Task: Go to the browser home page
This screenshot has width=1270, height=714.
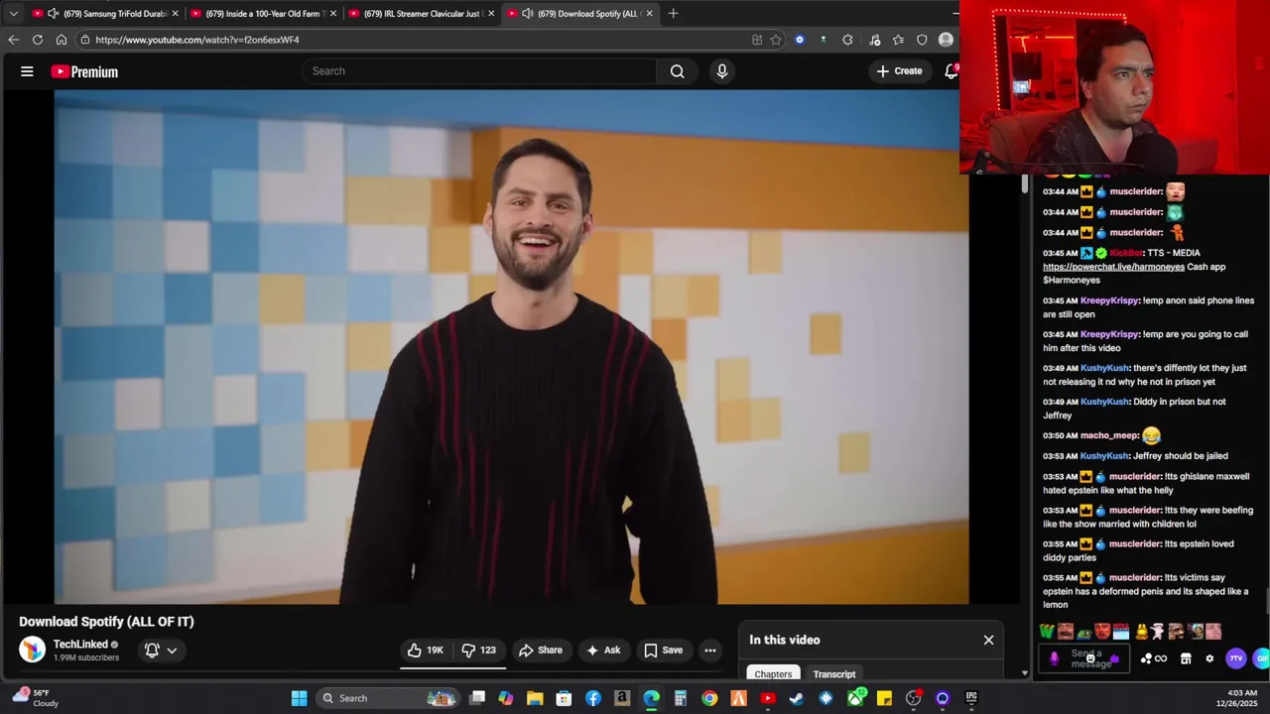Action: [x=61, y=40]
